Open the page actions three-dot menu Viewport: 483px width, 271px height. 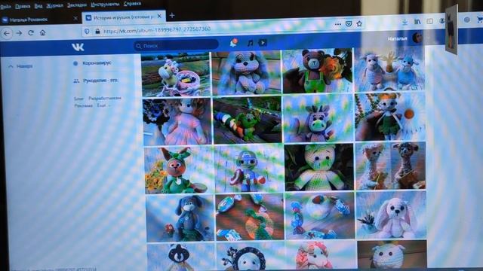click(338, 24)
